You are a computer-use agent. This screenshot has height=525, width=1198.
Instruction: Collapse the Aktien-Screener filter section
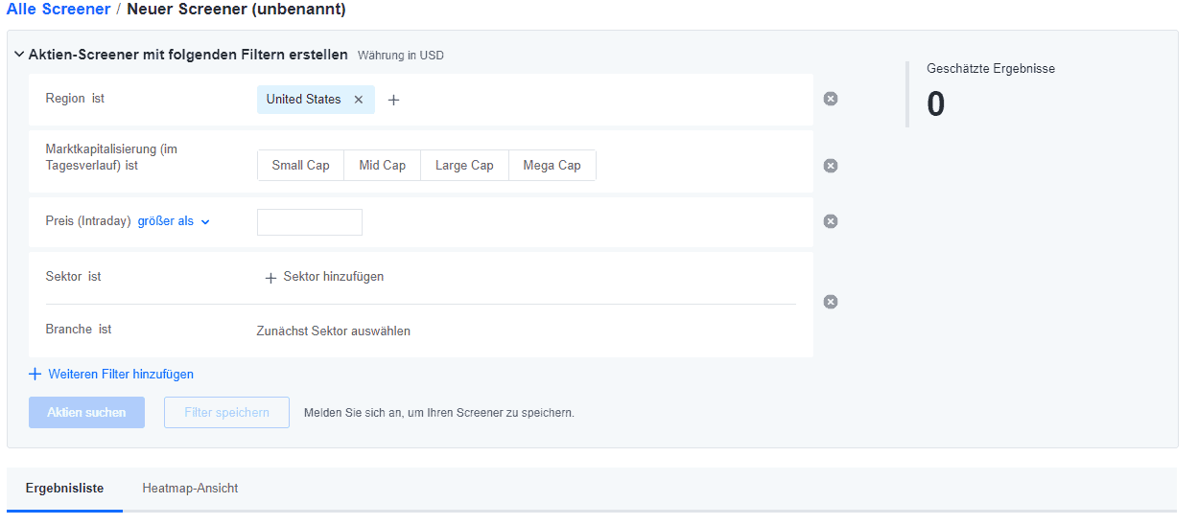coord(19,56)
